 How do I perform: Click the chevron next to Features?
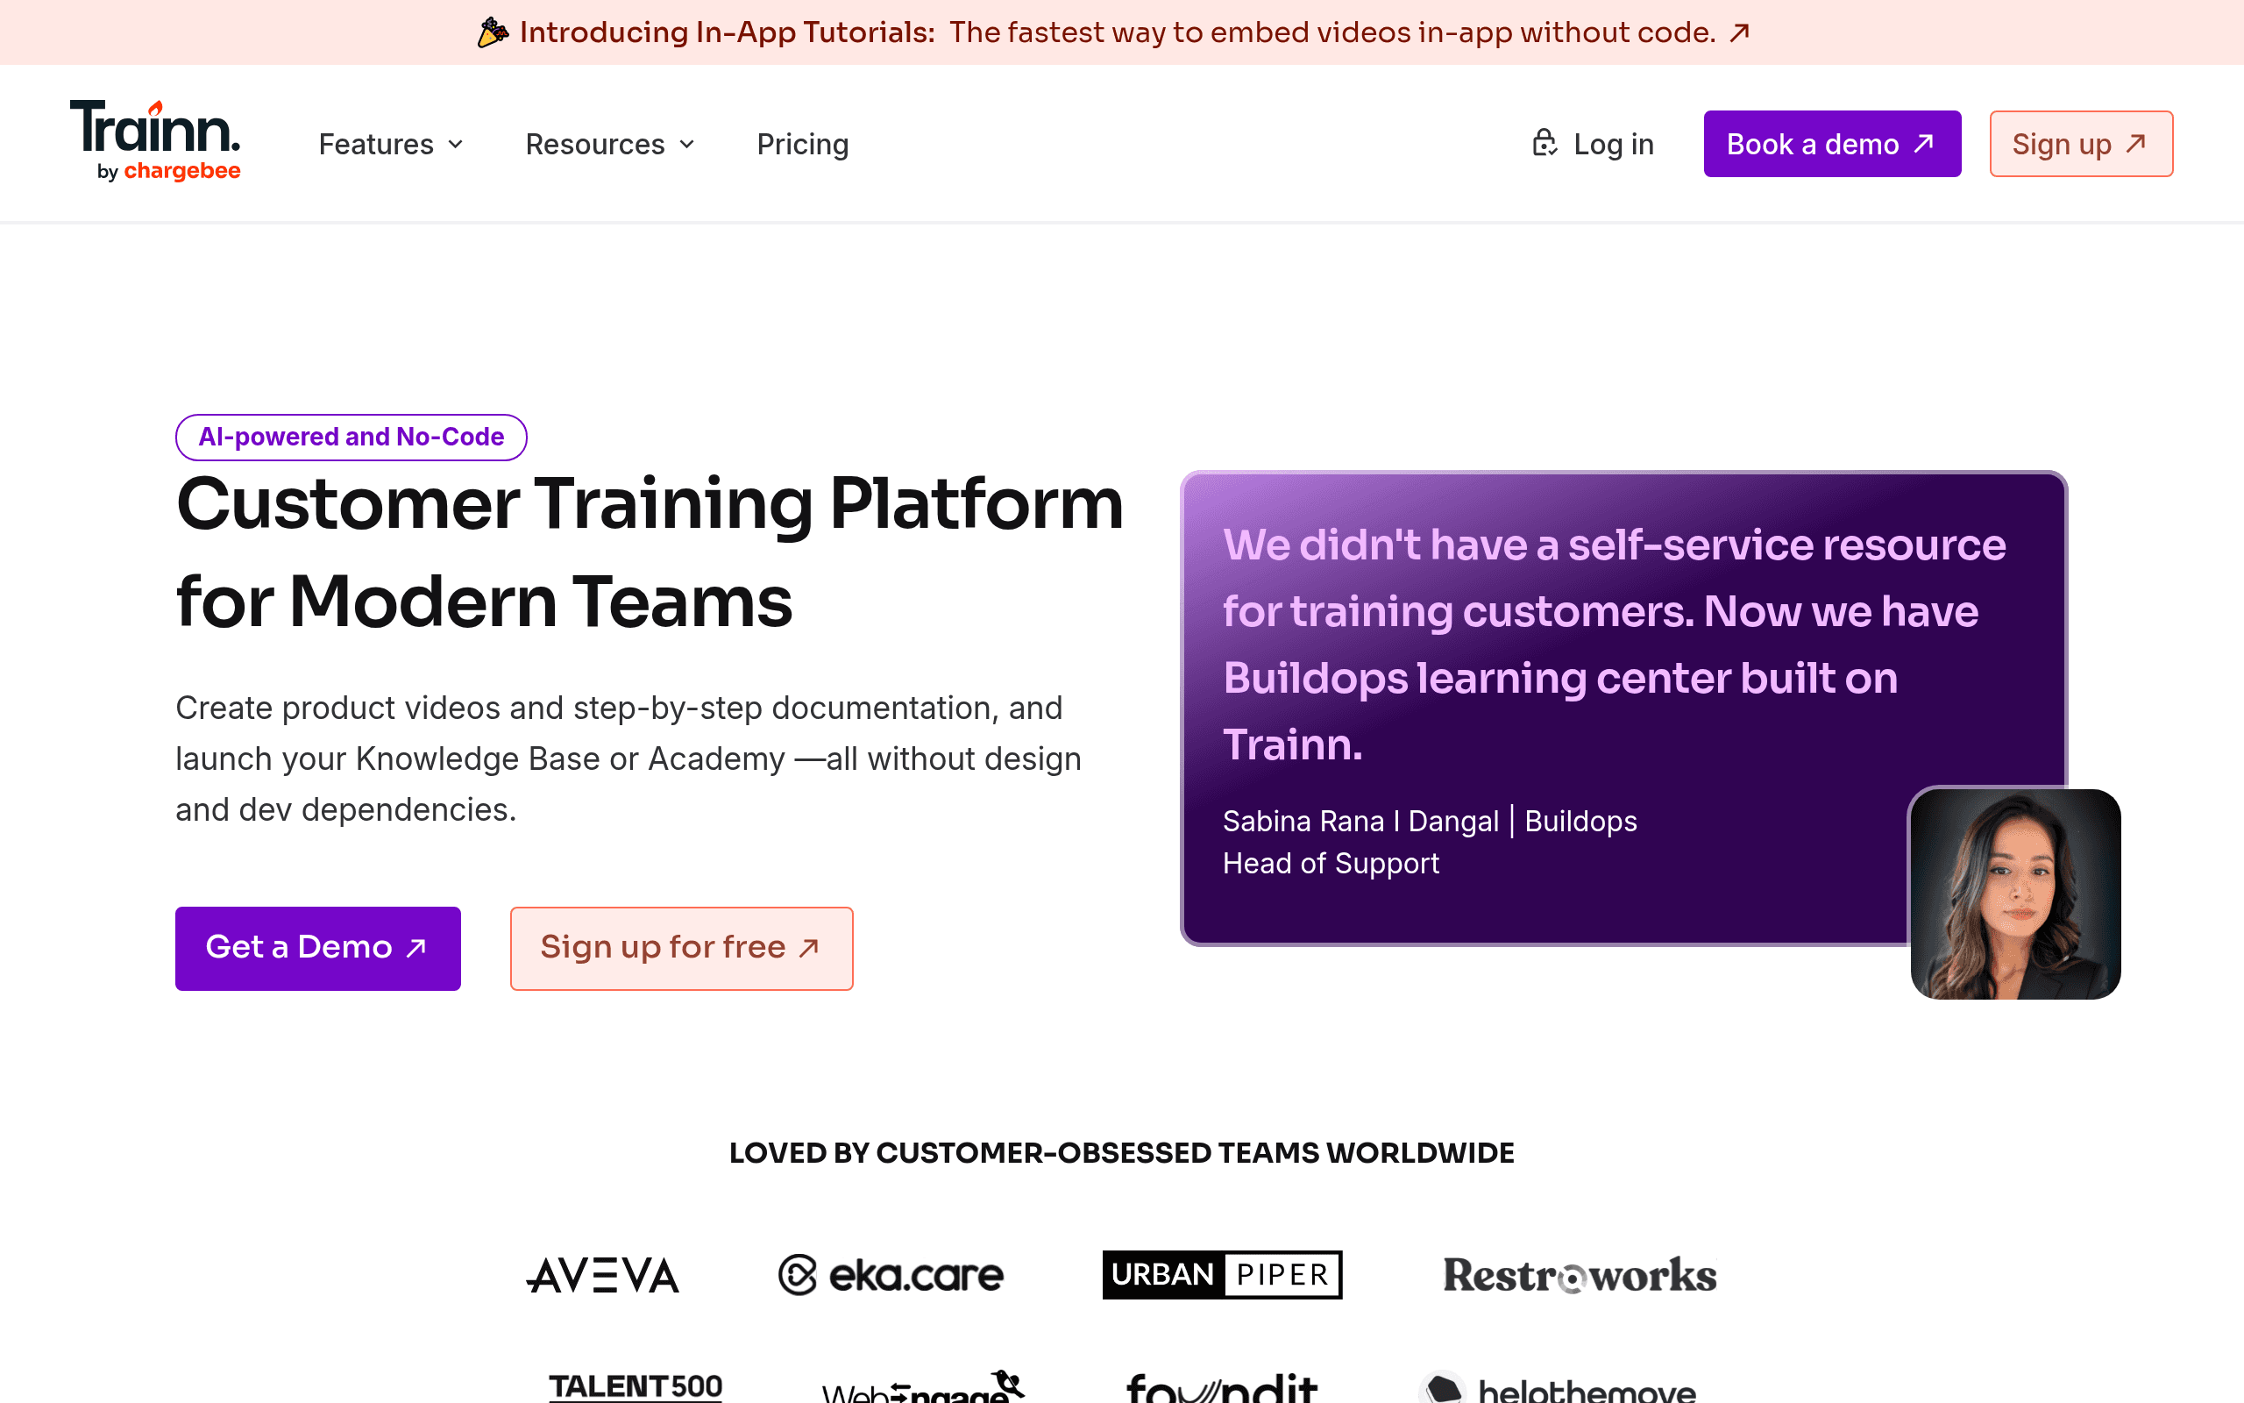tap(455, 144)
